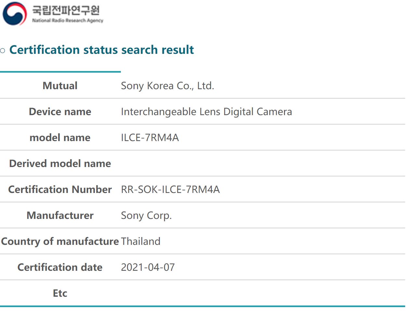Click the Certification status search result heading

coord(101,50)
